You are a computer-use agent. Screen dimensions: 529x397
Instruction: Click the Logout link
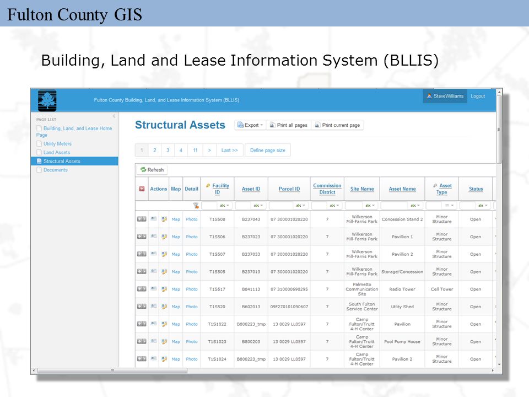click(x=478, y=96)
